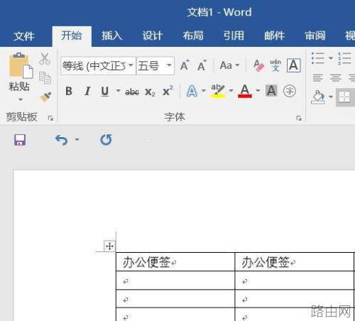Open the 文件 tab
Viewport: 355px width, 321px height.
point(23,36)
